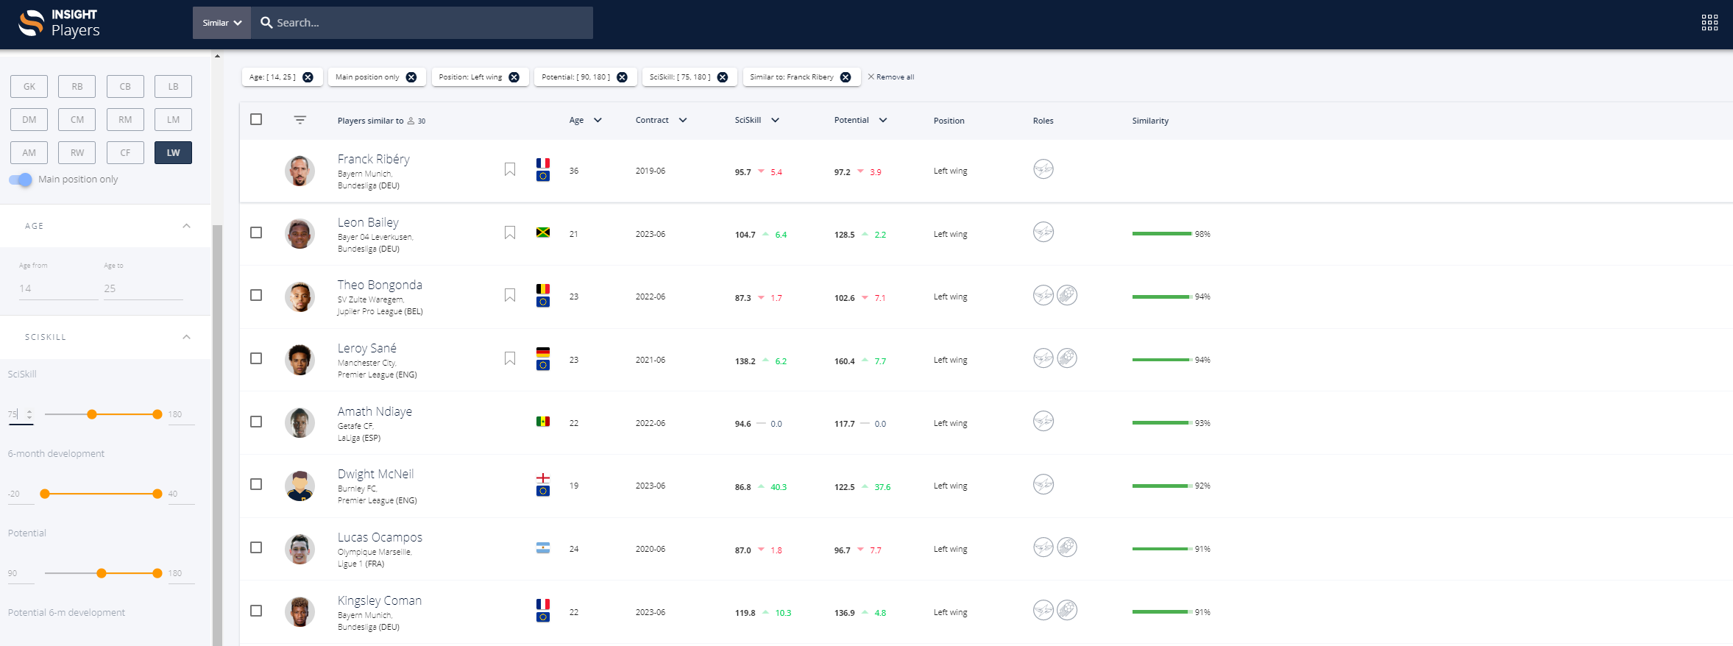Click the Potential slider's lower handle
Image resolution: width=1733 pixels, height=646 pixels.
point(102,573)
